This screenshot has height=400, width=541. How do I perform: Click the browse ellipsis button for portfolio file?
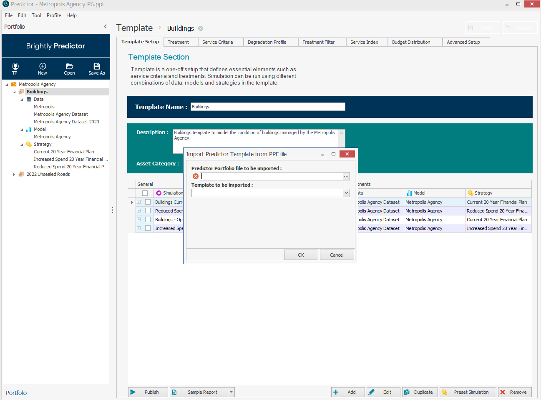(346, 176)
